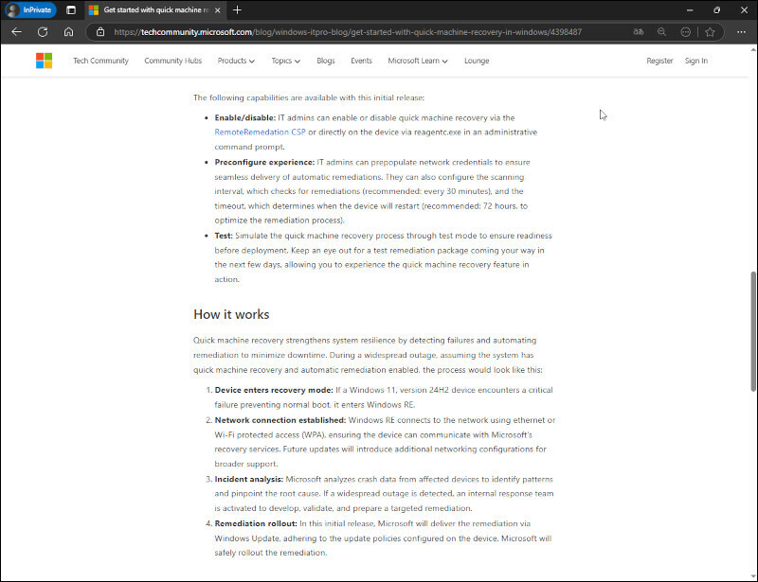Viewport: 758px width, 582px height.
Task: Go to Tech Community home
Action: pyautogui.click(x=100, y=61)
